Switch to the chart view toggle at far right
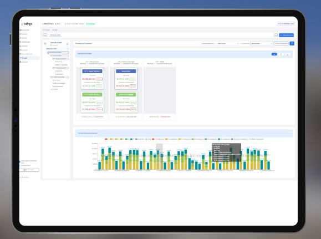321x239 pixels. [x=288, y=54]
